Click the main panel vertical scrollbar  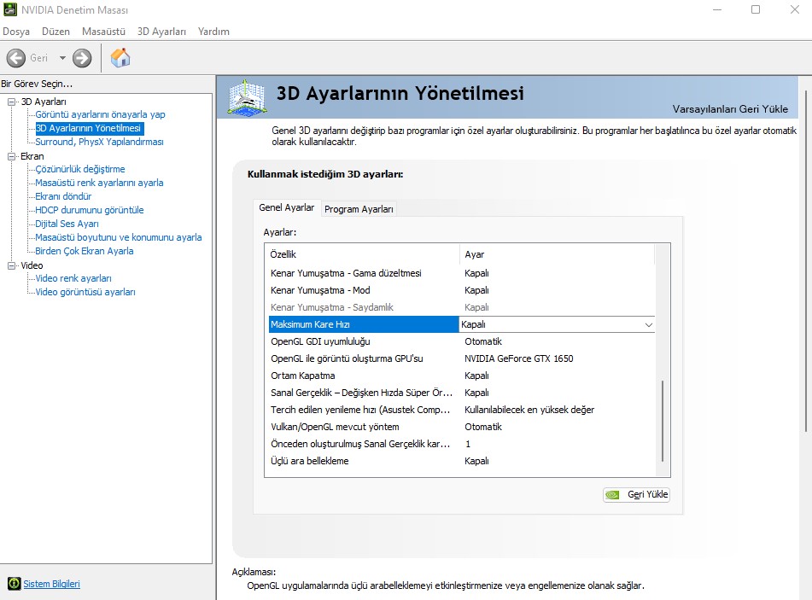(806, 261)
